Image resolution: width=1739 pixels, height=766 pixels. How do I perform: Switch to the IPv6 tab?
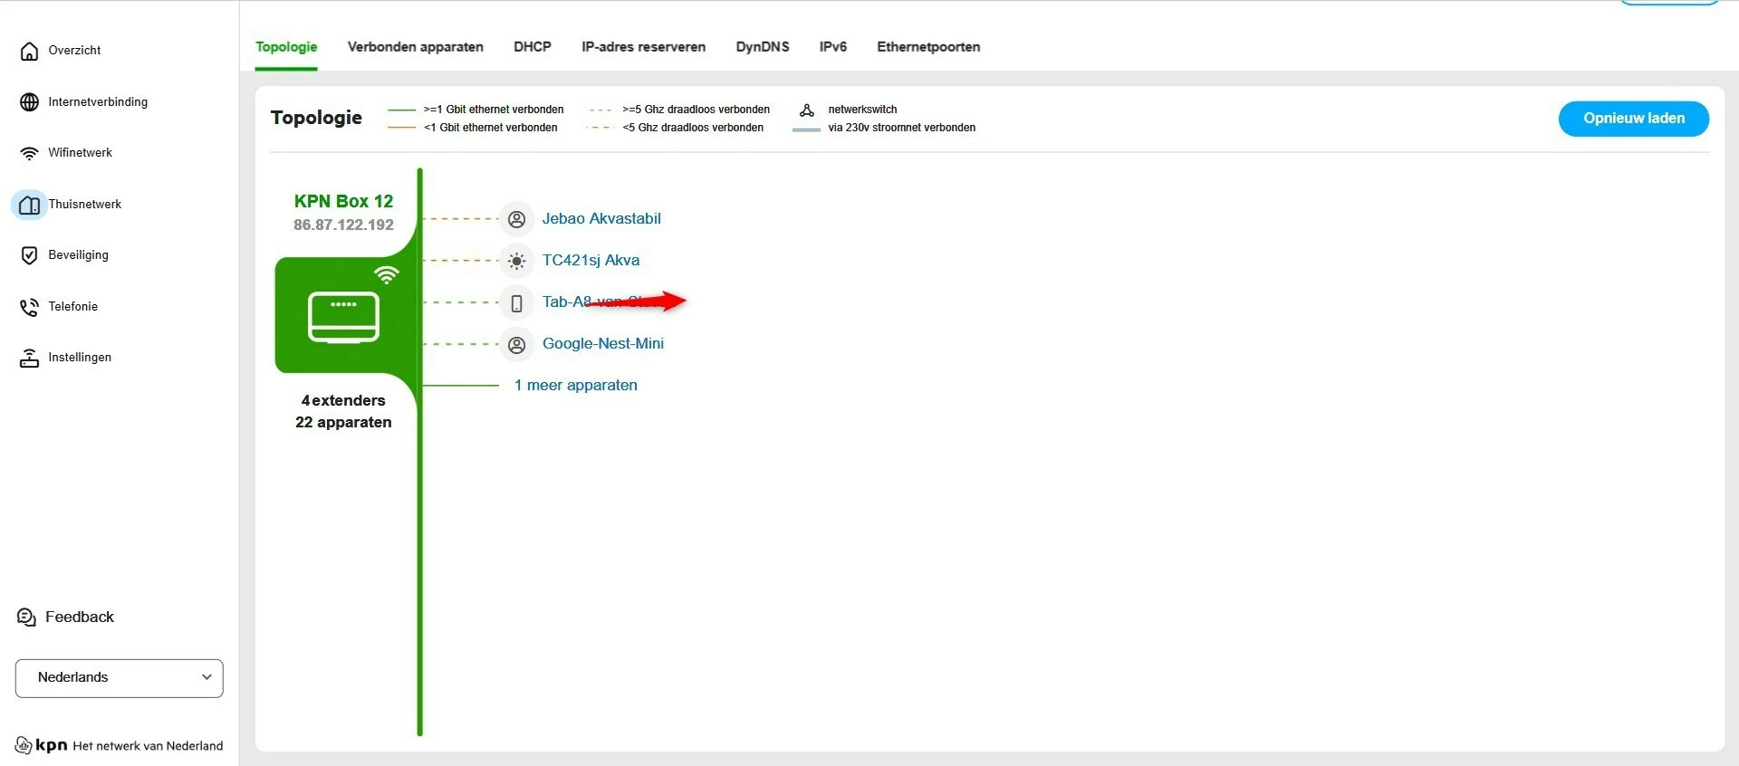[x=833, y=47]
